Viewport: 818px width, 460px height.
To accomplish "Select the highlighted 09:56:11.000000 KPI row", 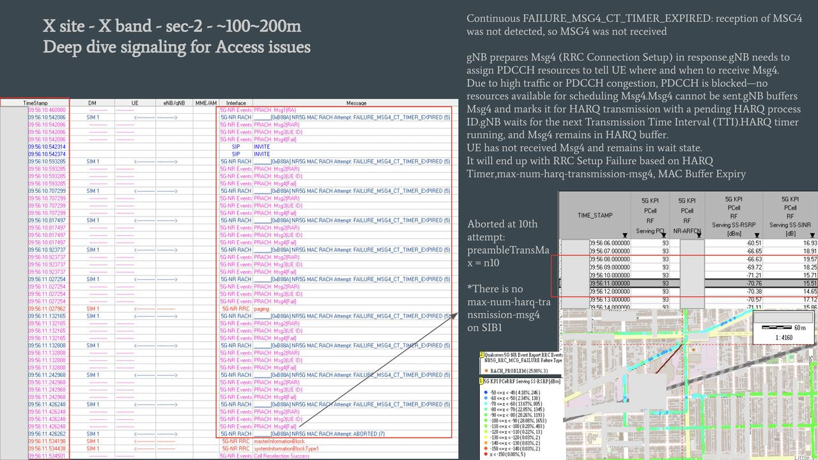I will (689, 283).
